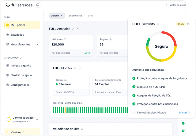This screenshot has width=196, height=136.
Task: Expand the Conclua as etapas panel
Action: (x=37, y=120)
